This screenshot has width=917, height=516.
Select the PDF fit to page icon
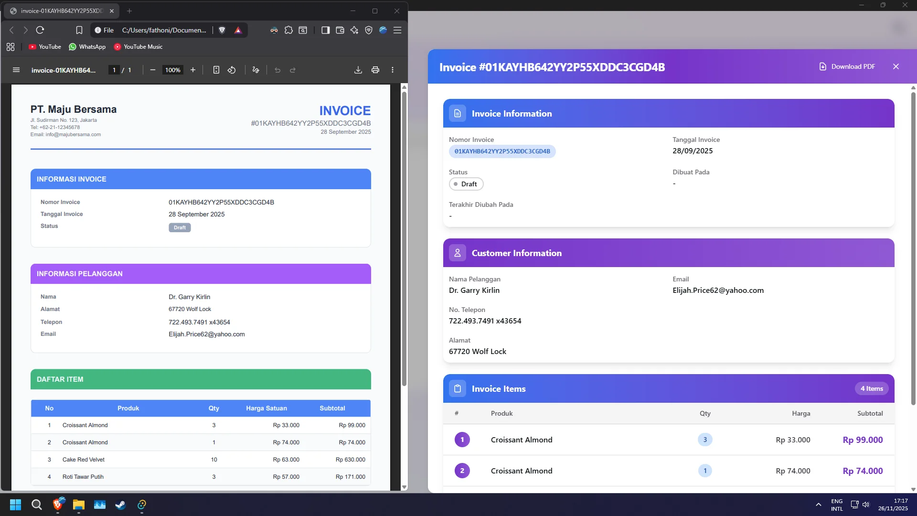[216, 70]
